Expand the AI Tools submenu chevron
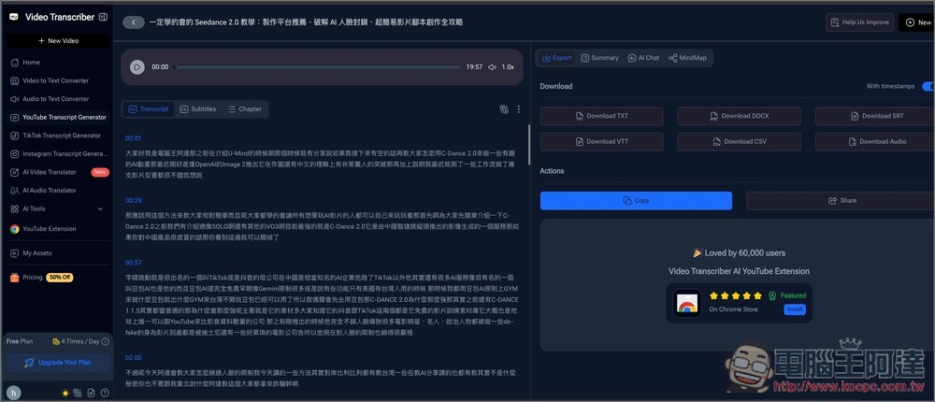The height and width of the screenshot is (402, 935). point(100,209)
